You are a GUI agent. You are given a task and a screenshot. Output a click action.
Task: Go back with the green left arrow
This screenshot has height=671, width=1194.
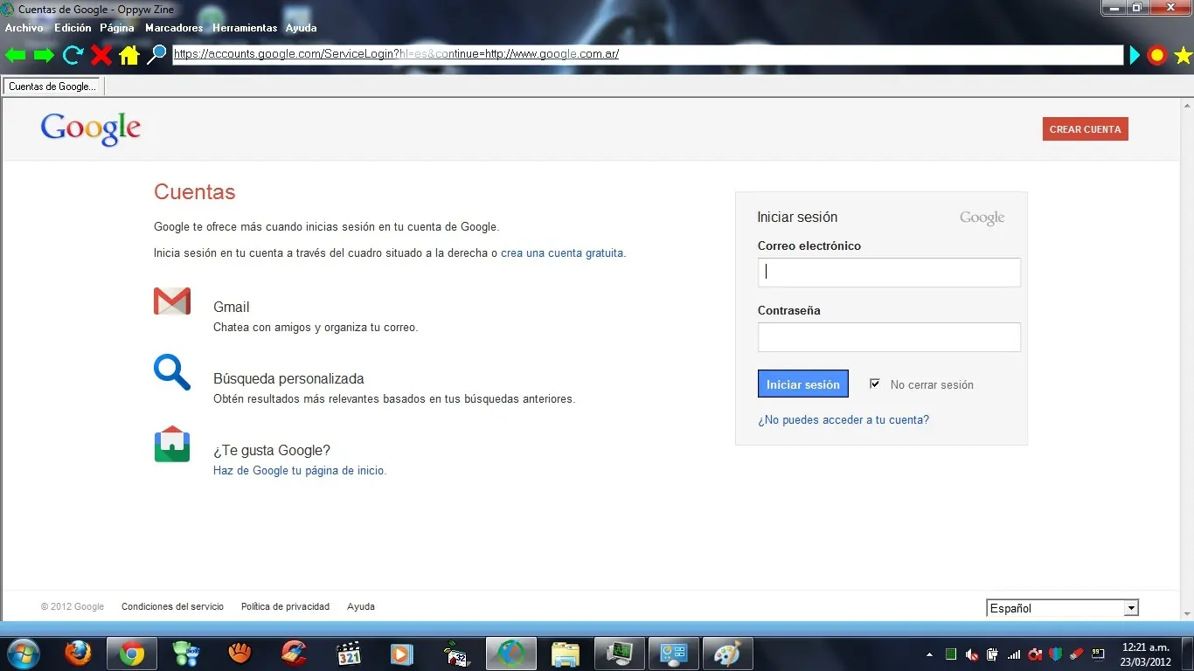coord(16,56)
